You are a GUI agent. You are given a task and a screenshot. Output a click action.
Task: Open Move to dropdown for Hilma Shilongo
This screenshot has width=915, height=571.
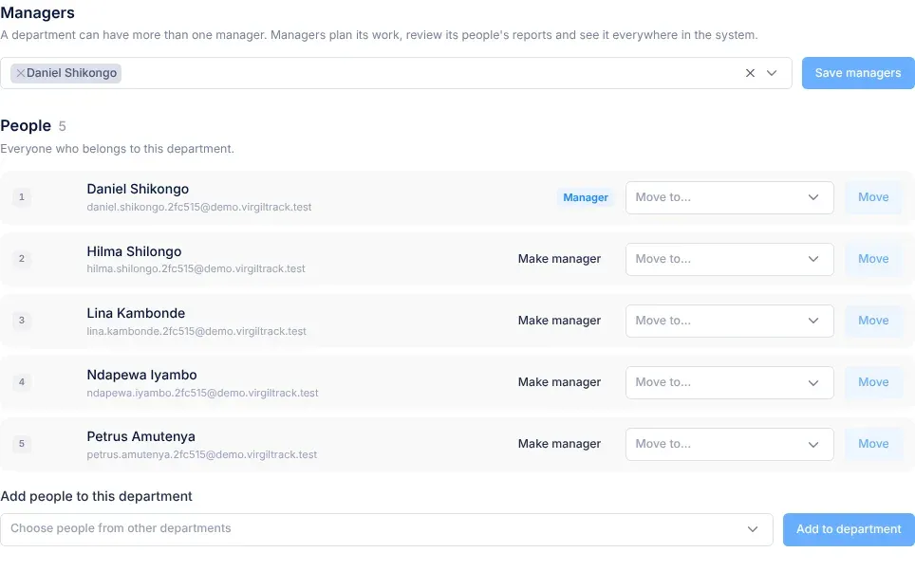pos(729,259)
